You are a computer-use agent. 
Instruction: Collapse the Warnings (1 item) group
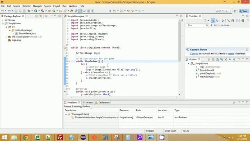click(x=66, y=114)
